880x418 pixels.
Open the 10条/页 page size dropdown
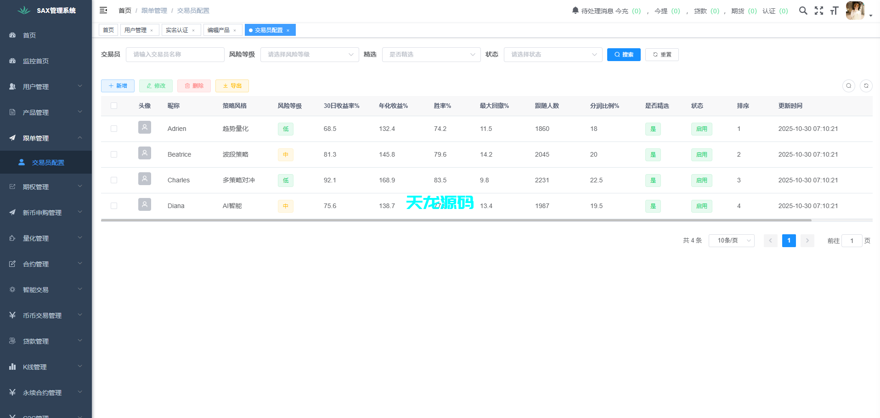[731, 240]
